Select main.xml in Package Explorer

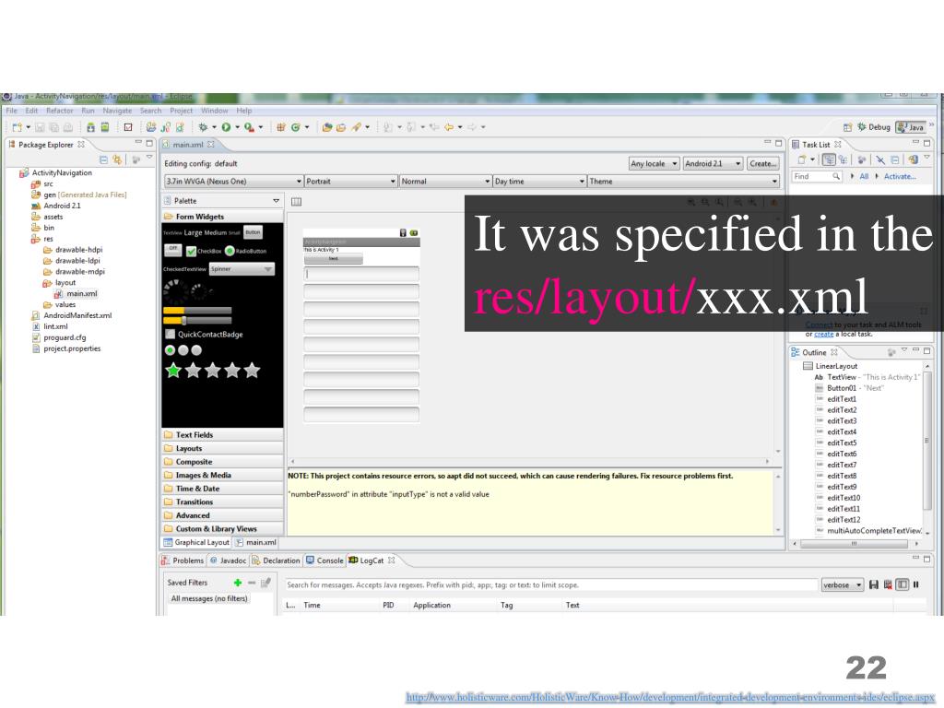pos(76,294)
